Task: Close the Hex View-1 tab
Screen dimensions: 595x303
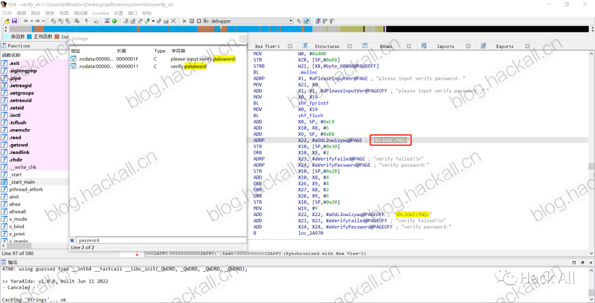Action: [290, 46]
